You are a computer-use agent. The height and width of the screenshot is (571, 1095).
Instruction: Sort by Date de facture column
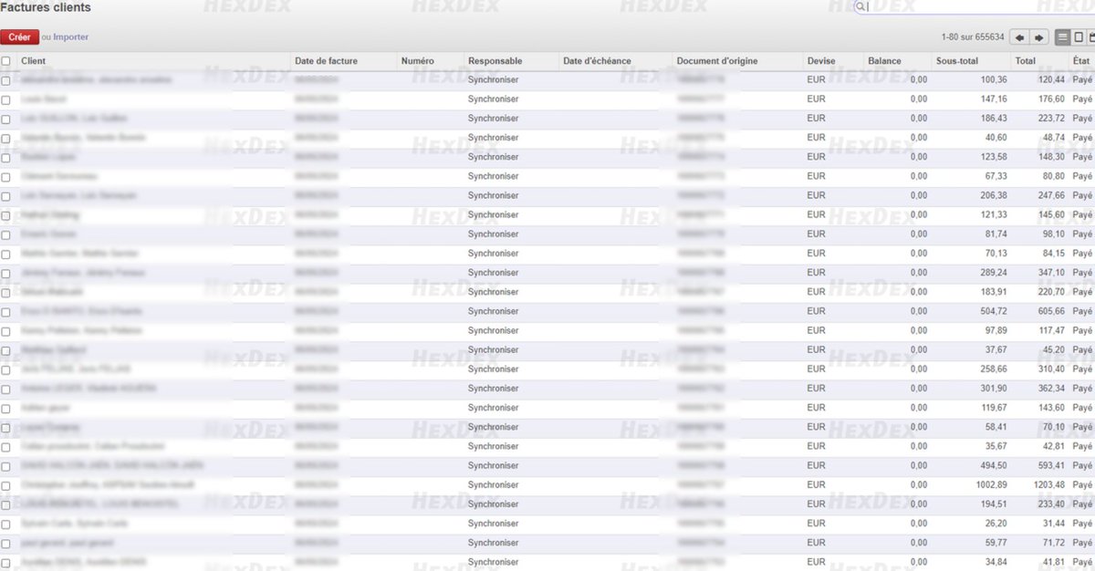(326, 61)
